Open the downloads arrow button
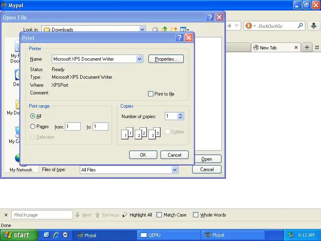Viewport: 321px width, 241px height. [x=314, y=26]
